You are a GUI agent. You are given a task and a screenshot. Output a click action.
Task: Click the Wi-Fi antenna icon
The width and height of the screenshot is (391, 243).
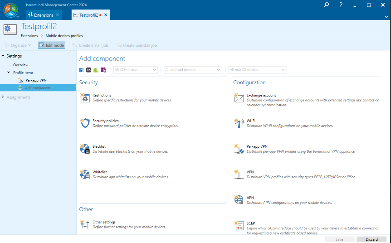tap(239, 123)
